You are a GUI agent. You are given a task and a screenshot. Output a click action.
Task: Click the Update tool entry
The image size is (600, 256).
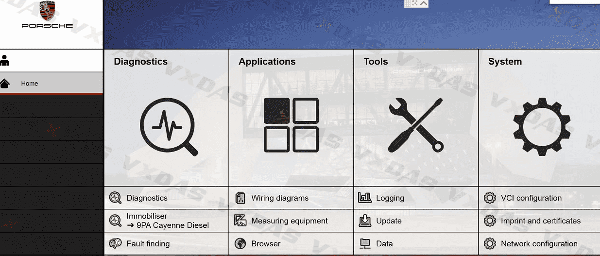pos(389,221)
